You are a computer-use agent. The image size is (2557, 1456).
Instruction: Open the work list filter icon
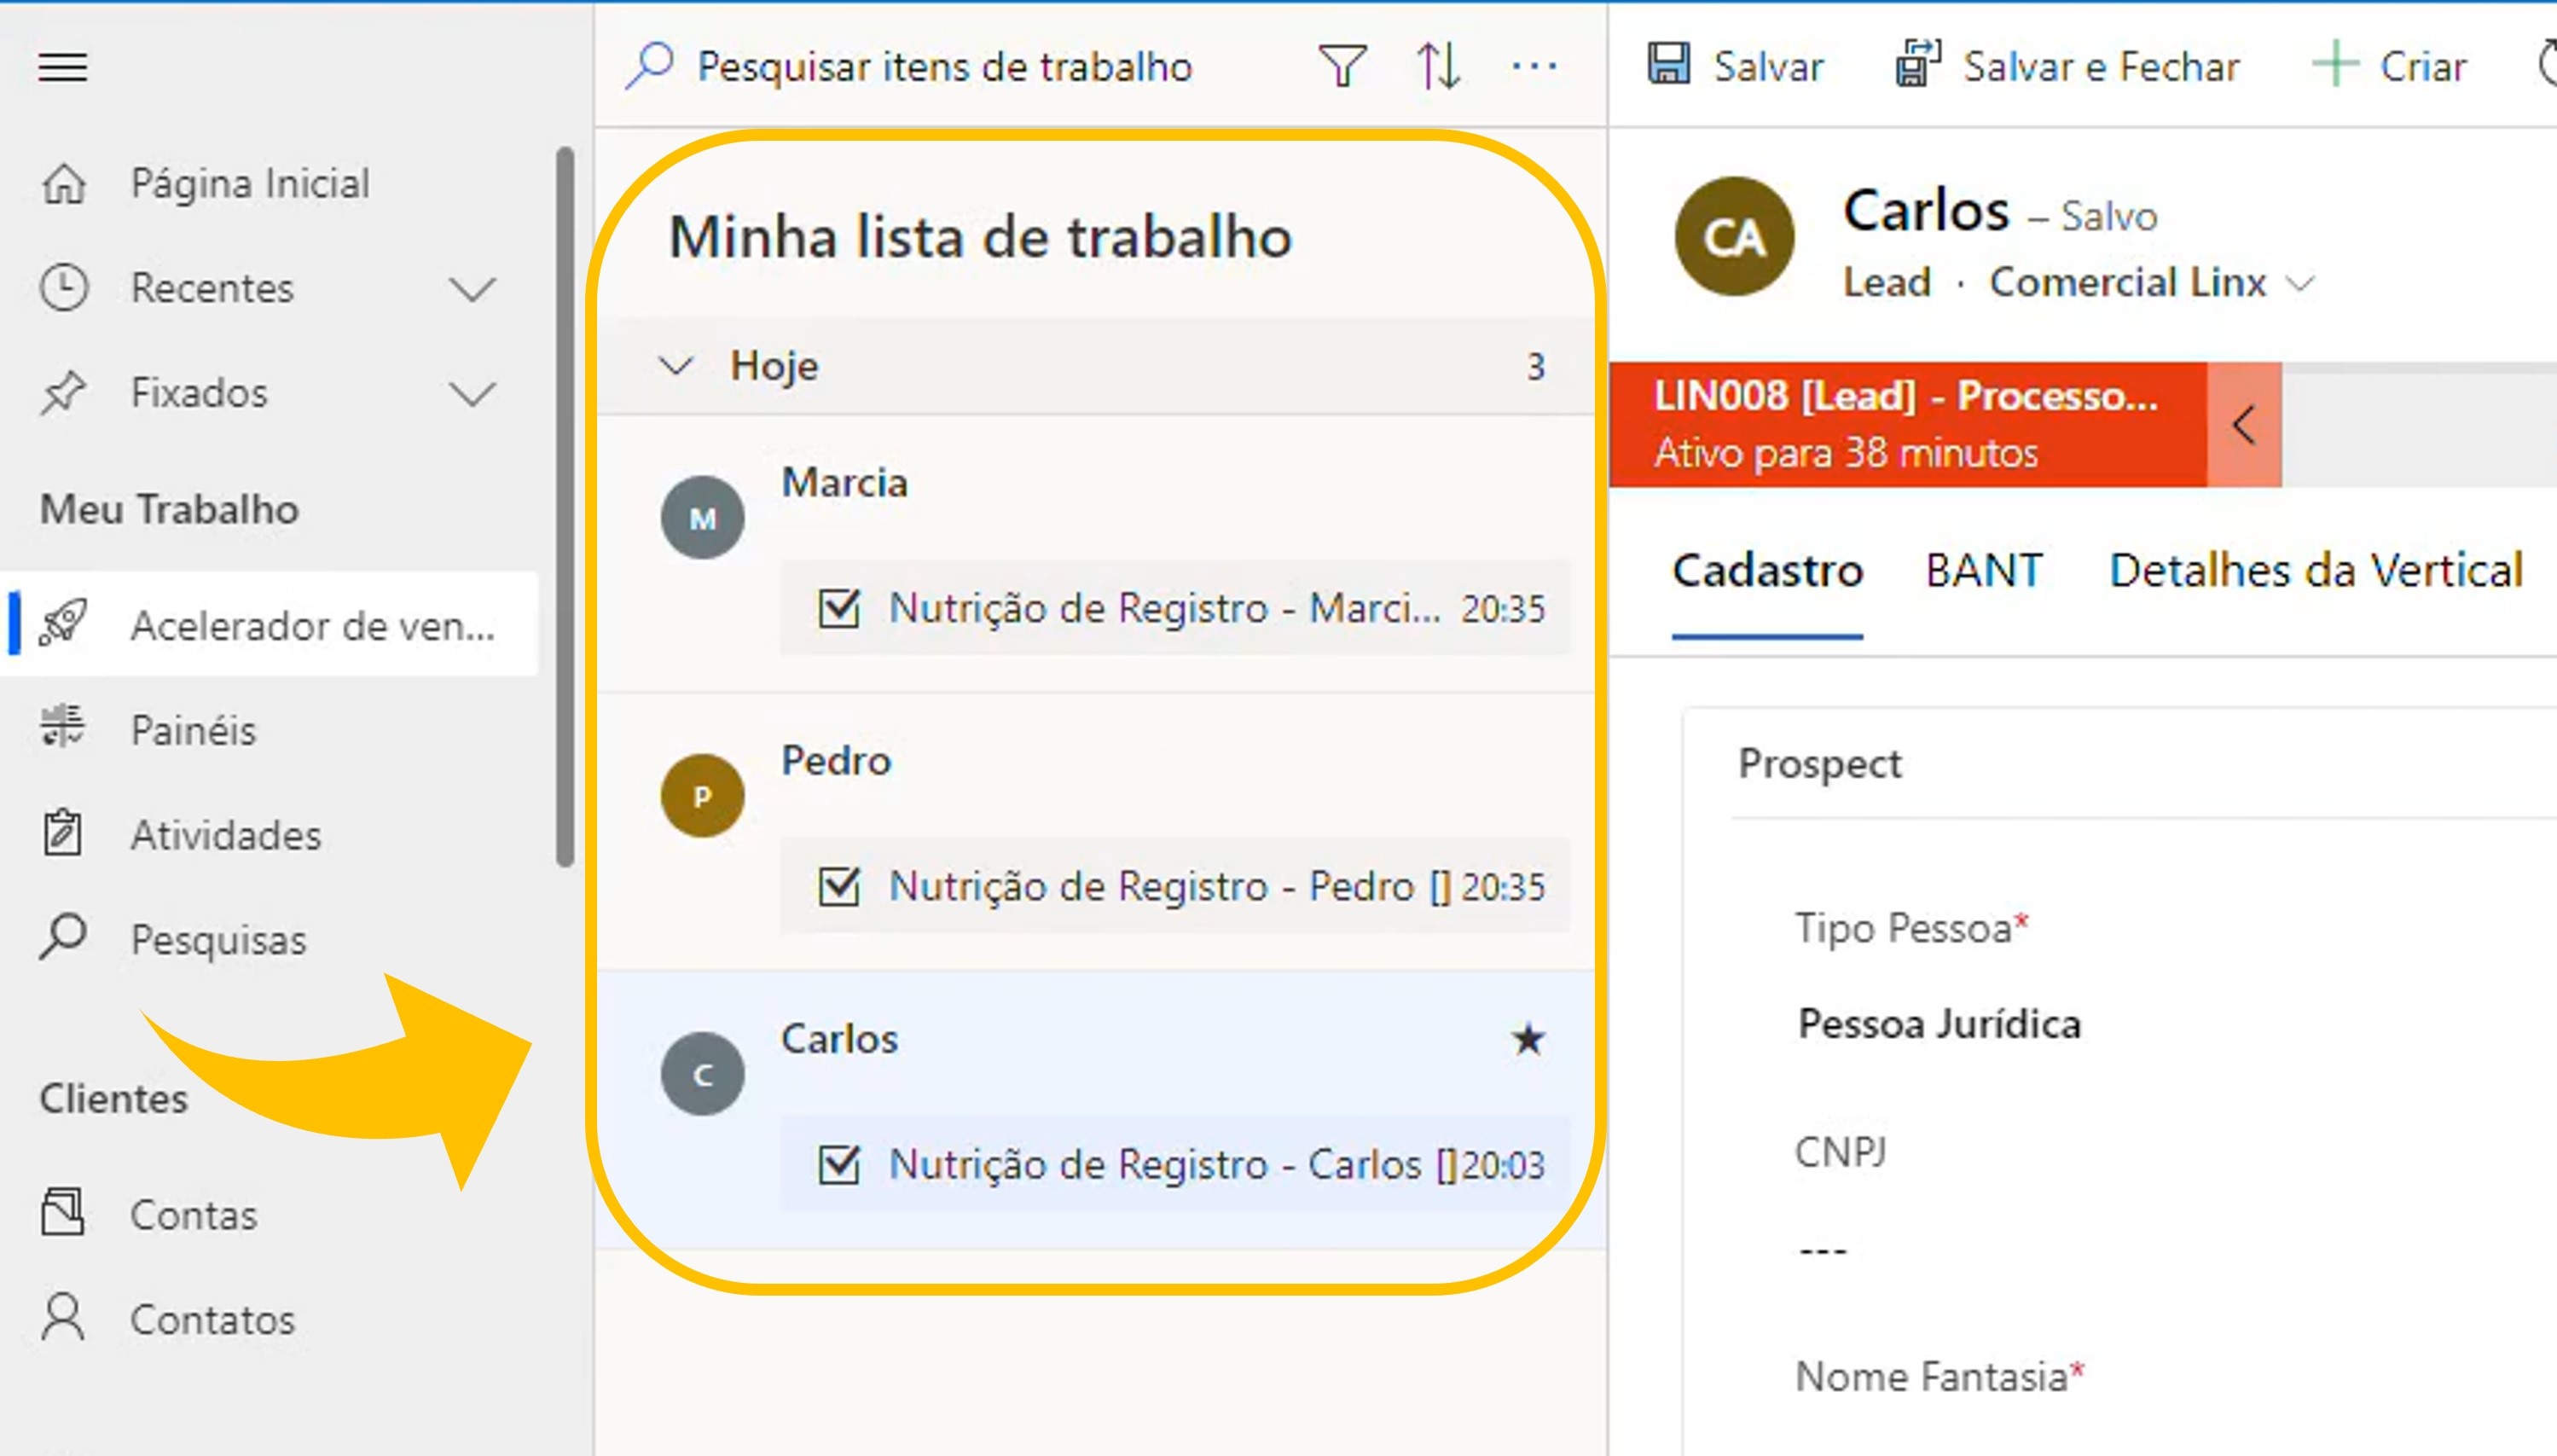1341,67
